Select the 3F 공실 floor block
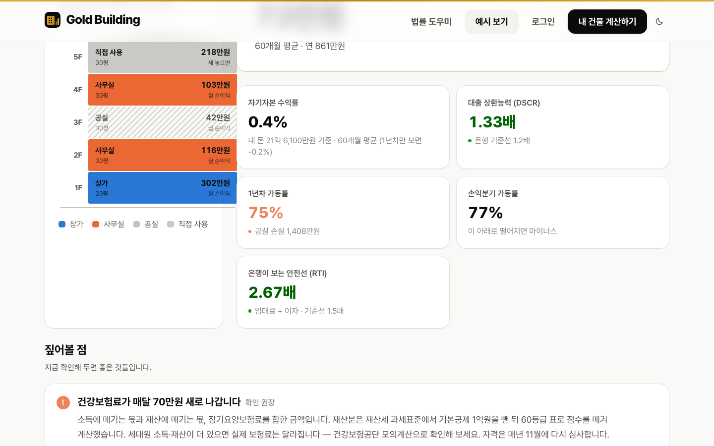Screen dimensions: 714x446 163,122
